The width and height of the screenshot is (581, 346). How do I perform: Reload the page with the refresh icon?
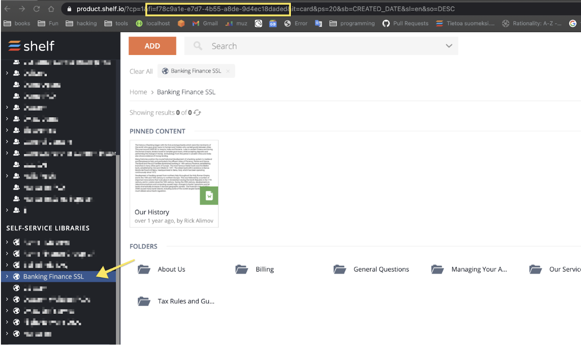coord(36,9)
